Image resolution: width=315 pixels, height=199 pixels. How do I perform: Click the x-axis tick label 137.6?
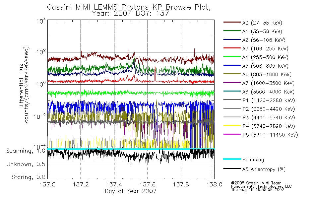148,184
